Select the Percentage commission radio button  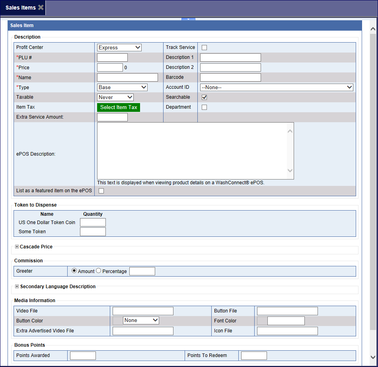tap(99, 271)
